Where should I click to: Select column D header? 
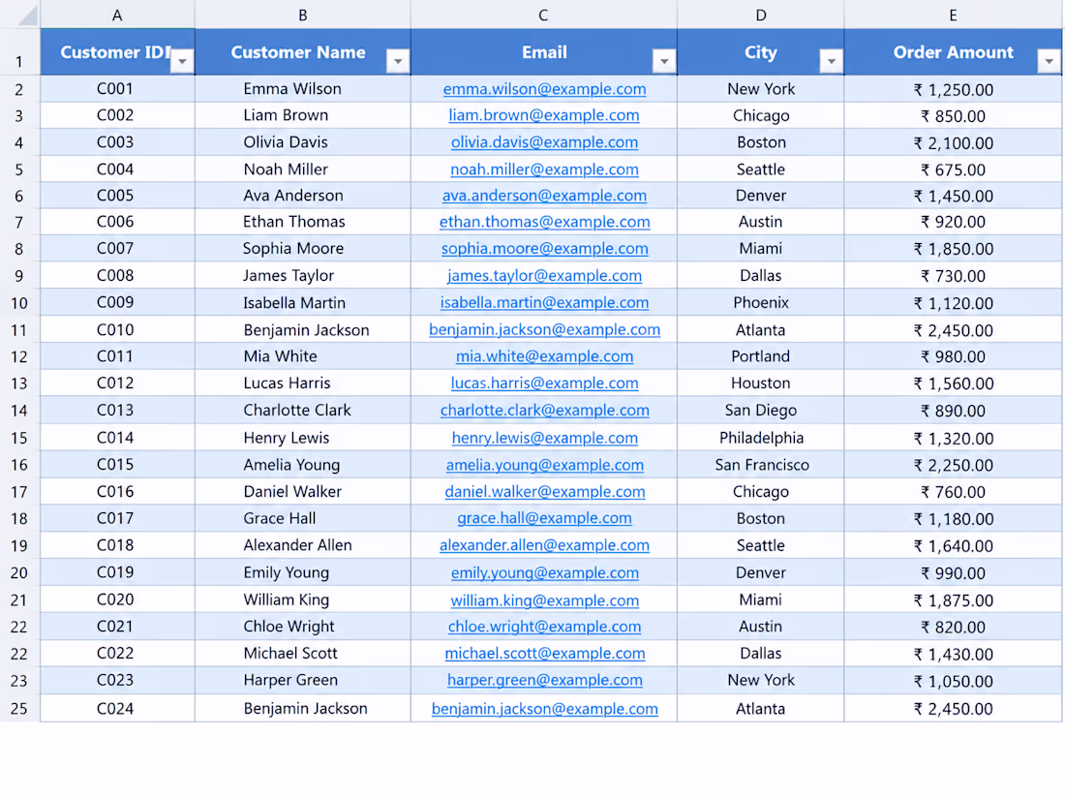[x=761, y=15]
